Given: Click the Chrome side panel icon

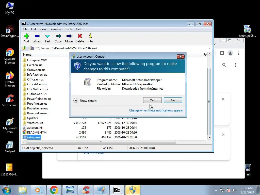Looking at the screenshot, I should point(222,53).
